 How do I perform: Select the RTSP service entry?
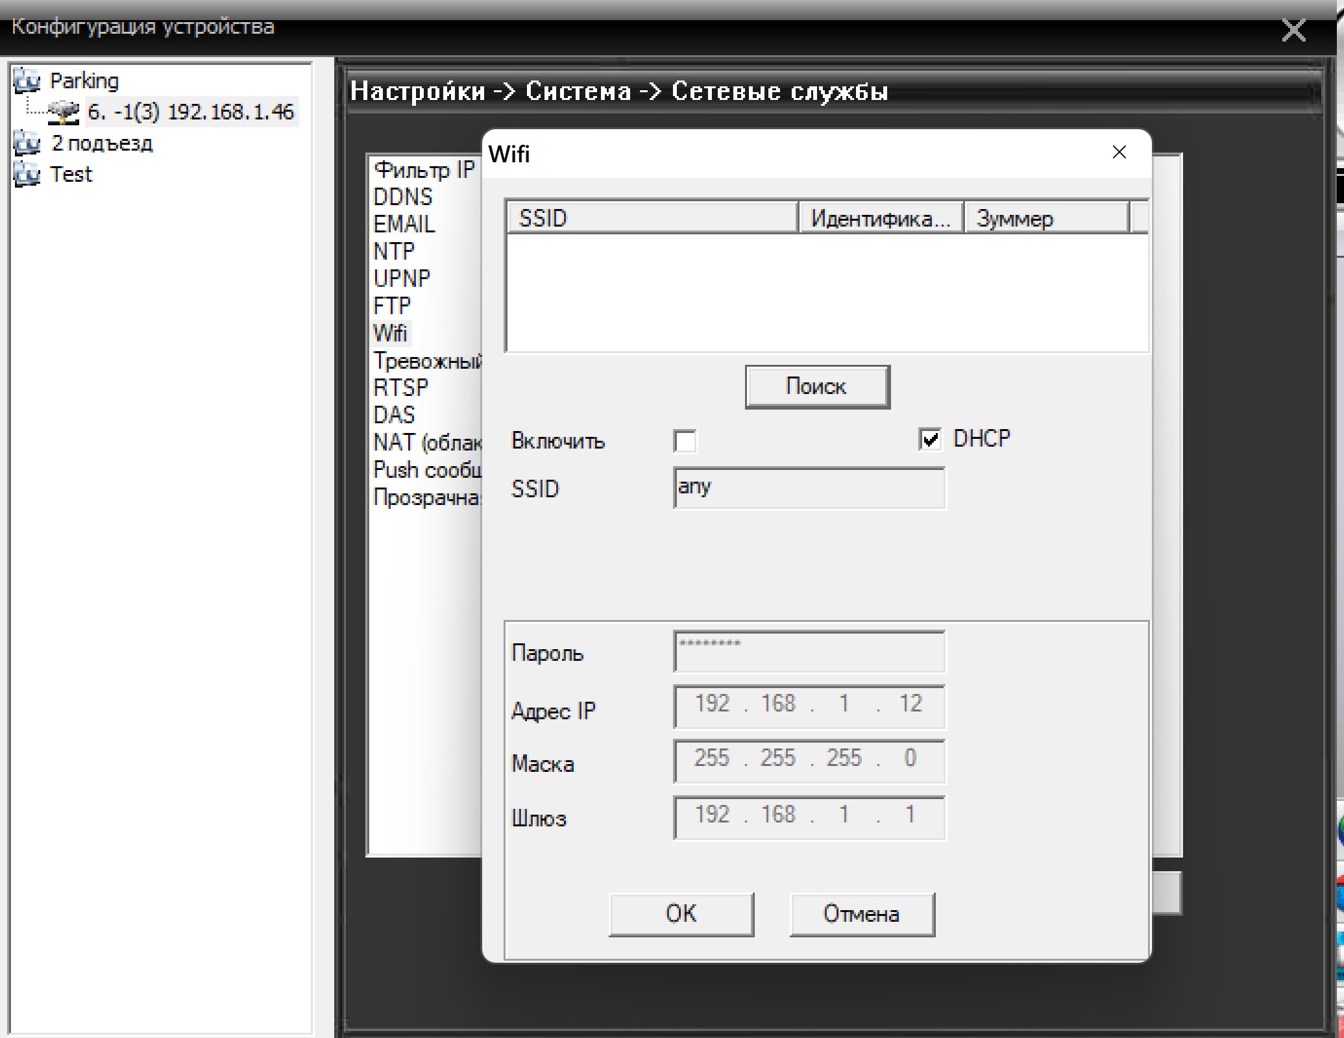click(x=400, y=388)
